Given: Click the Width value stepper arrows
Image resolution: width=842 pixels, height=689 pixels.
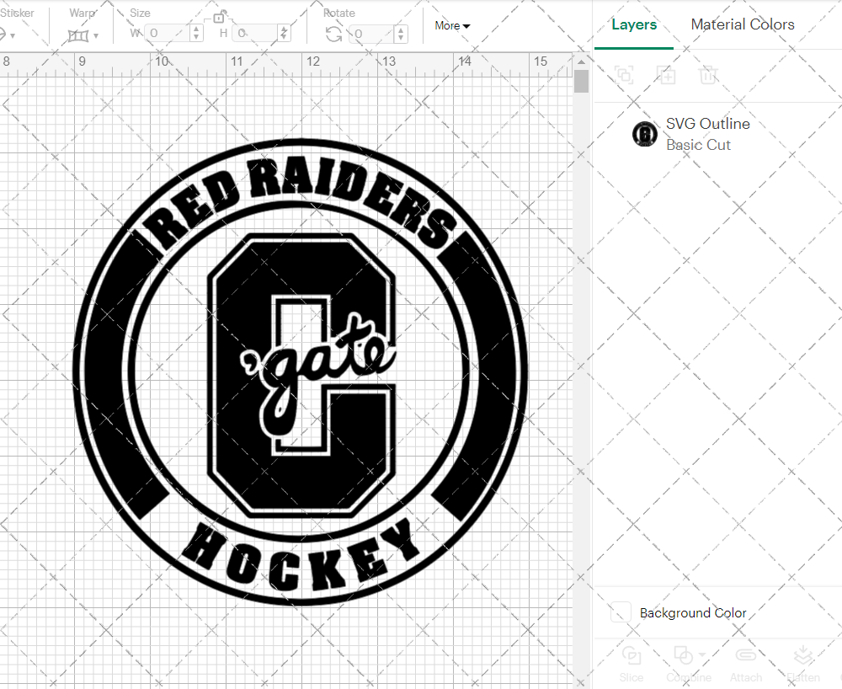Looking at the screenshot, I should point(196,34).
